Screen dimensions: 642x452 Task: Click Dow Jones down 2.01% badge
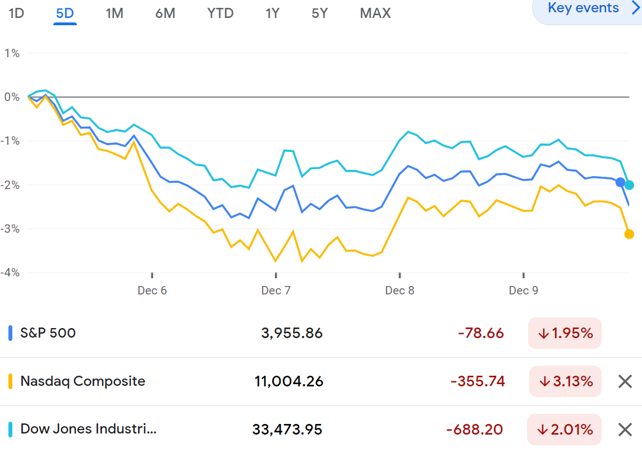[x=564, y=430]
